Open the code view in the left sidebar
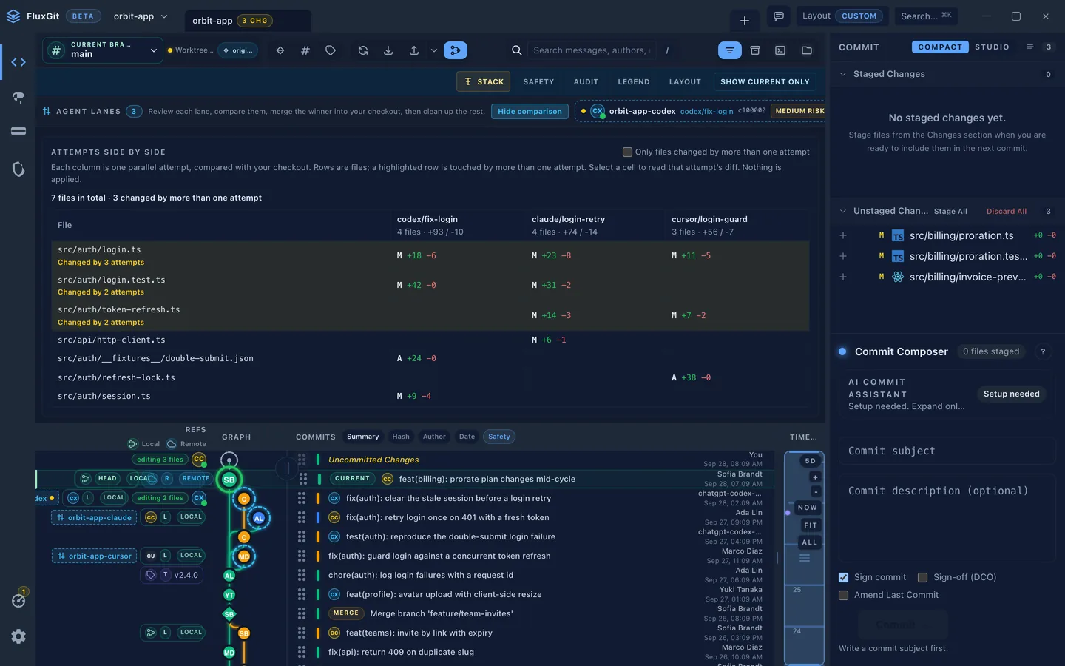The image size is (1065, 666). click(18, 62)
